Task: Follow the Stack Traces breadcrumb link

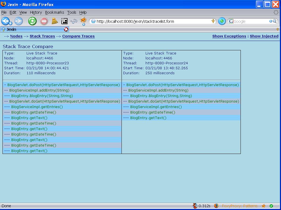Action: pos(42,36)
